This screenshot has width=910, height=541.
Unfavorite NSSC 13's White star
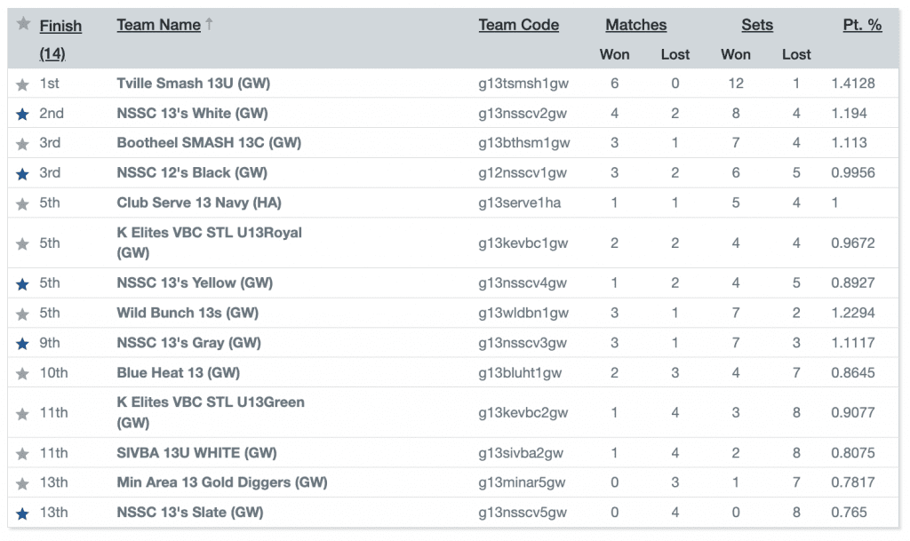pos(22,115)
